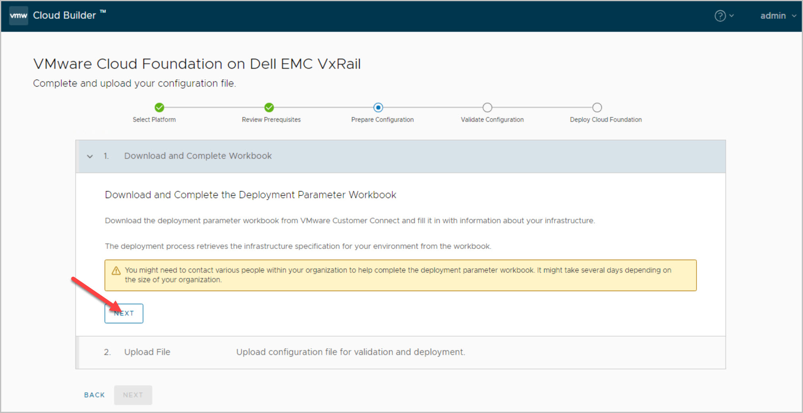Click the greyed-out NEXT button at bottom
The height and width of the screenshot is (413, 803).
(x=133, y=395)
